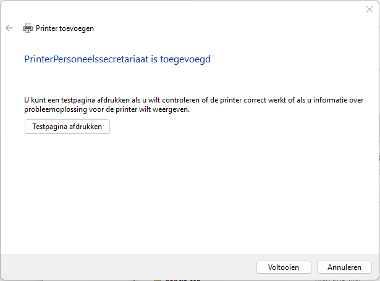Image resolution: width=380 pixels, height=281 pixels.
Task: Click the Printer toevoegen title text
Action: tap(65, 28)
